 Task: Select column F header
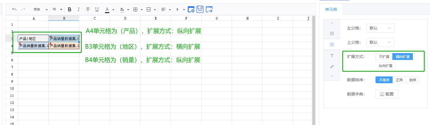pos(186,18)
